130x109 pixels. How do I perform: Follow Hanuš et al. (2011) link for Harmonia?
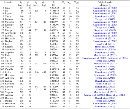[x=105, y=39]
